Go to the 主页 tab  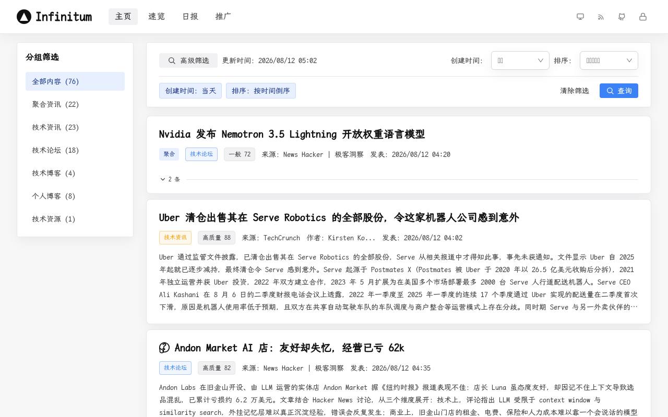tap(123, 17)
